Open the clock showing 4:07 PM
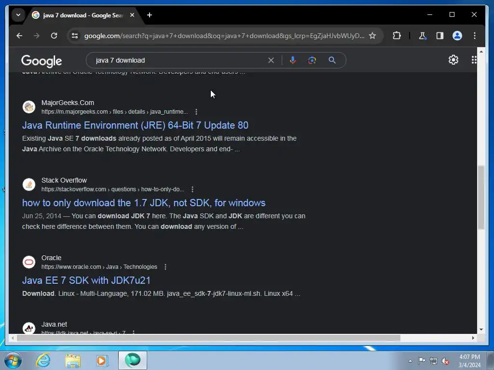494x370 pixels. 469,361
